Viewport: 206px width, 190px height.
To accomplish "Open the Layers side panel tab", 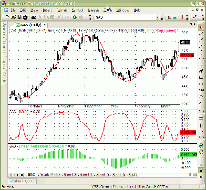I will click(4, 64).
